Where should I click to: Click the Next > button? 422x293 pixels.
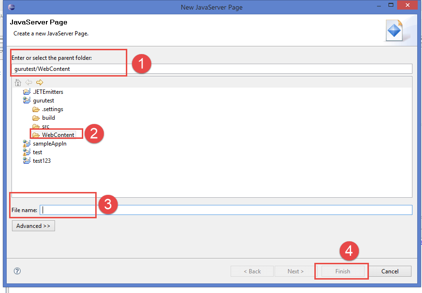[x=295, y=271]
